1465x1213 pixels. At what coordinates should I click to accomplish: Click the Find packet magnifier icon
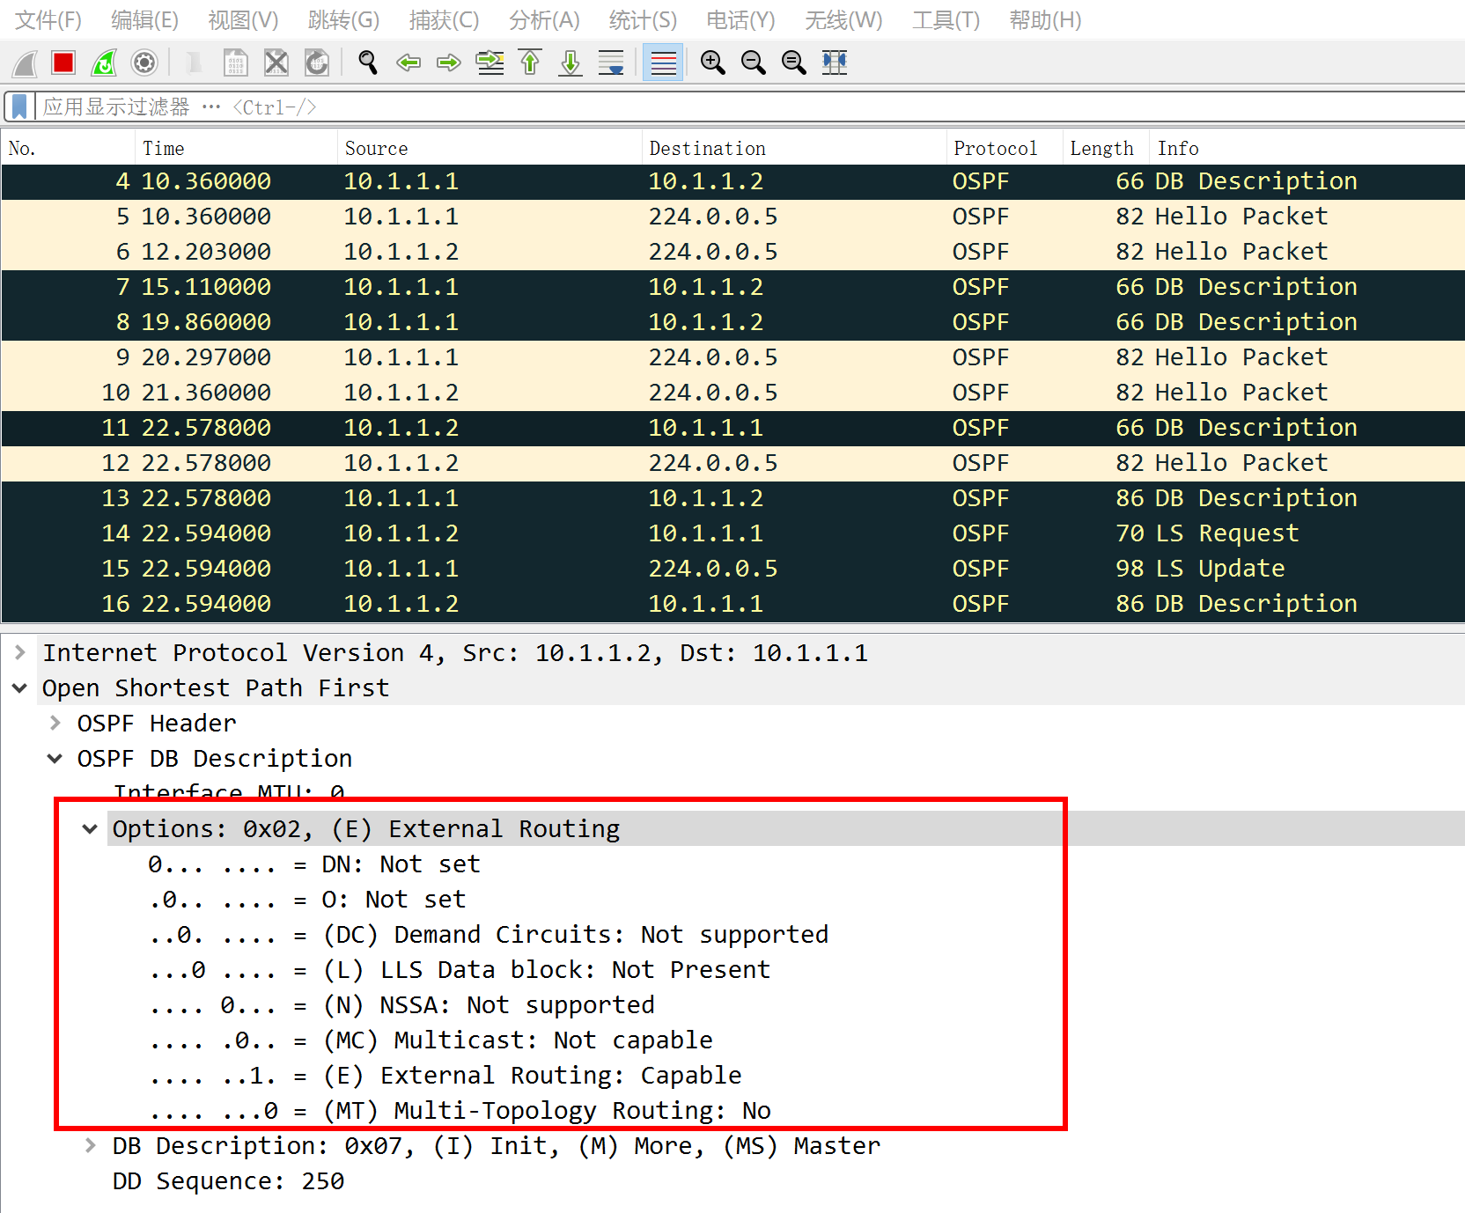coord(368,62)
